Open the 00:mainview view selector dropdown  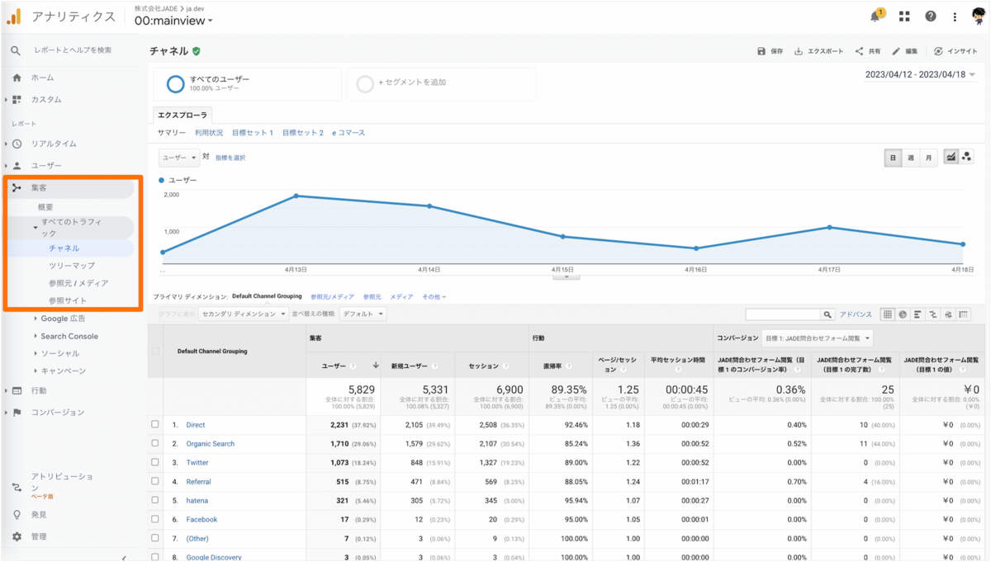pos(173,21)
